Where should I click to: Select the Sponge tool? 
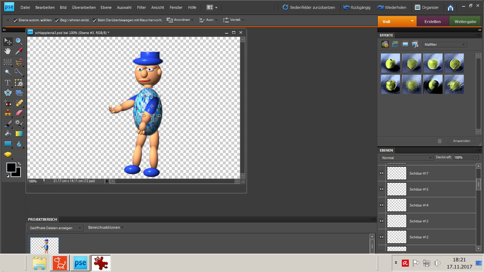8,154
